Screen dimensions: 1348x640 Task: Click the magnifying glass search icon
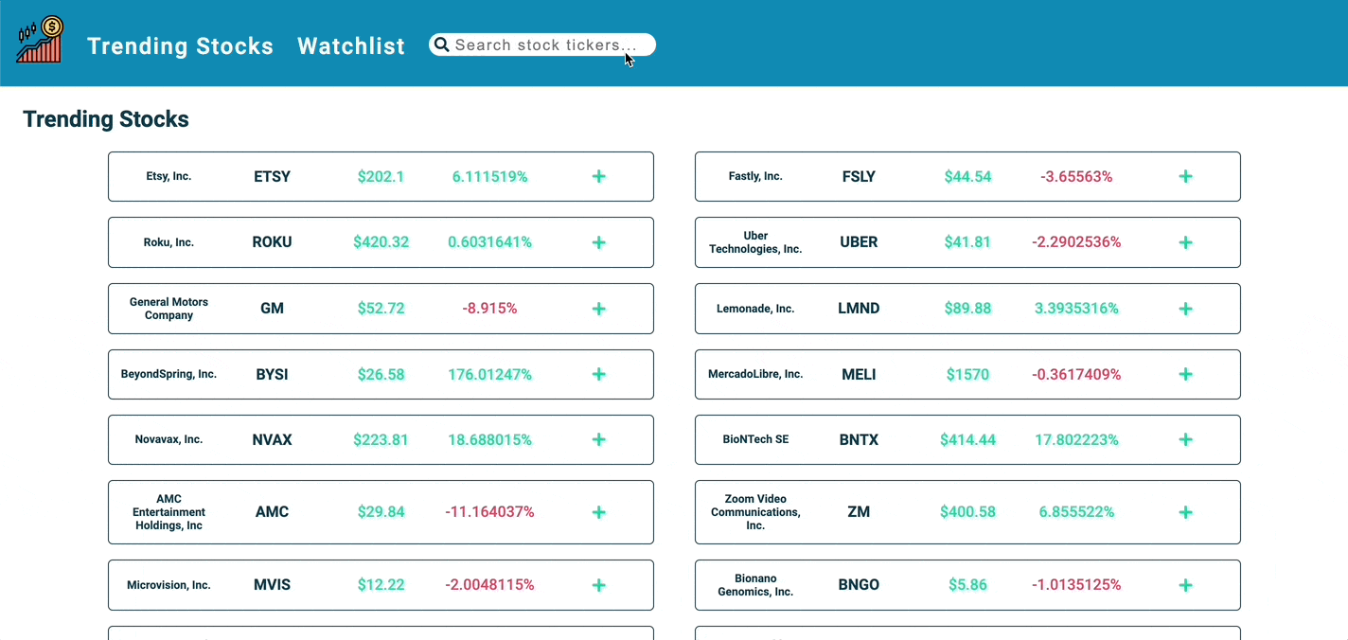point(441,44)
